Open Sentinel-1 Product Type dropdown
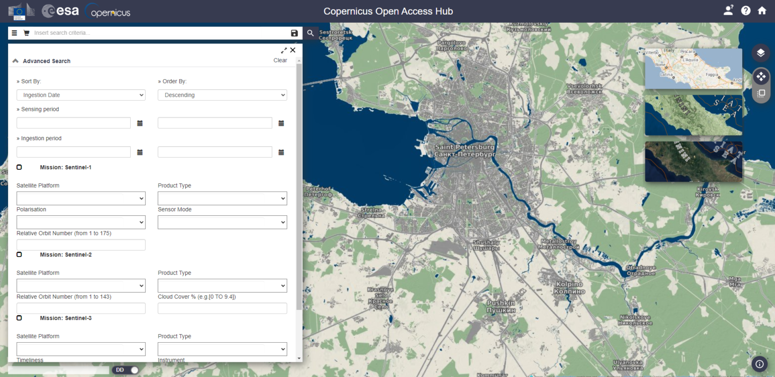The image size is (775, 377). tap(223, 198)
